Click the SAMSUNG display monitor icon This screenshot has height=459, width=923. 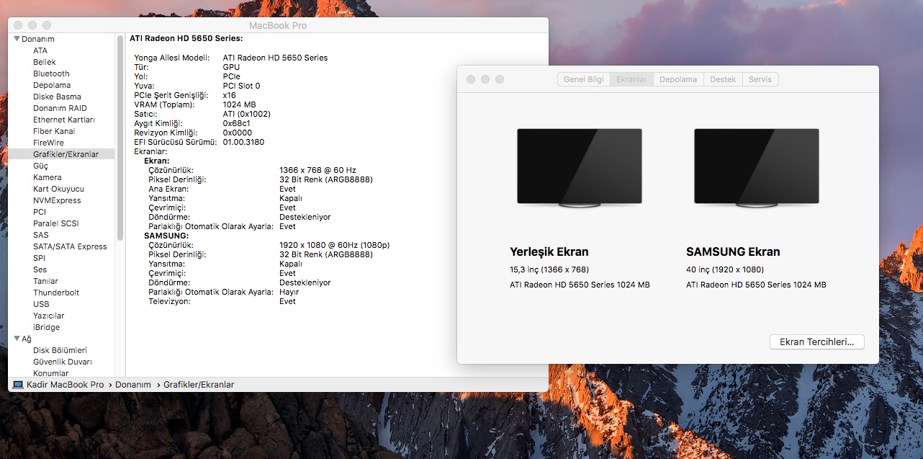pos(756,167)
